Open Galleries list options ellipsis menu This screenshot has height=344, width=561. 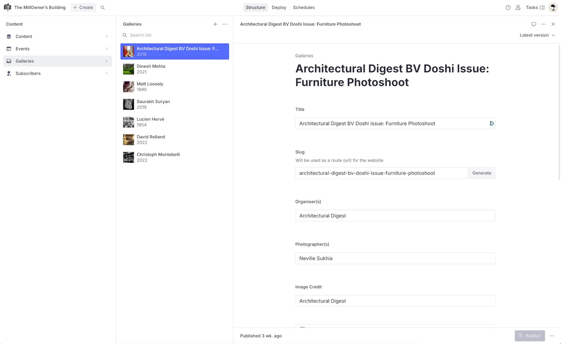pyautogui.click(x=225, y=24)
